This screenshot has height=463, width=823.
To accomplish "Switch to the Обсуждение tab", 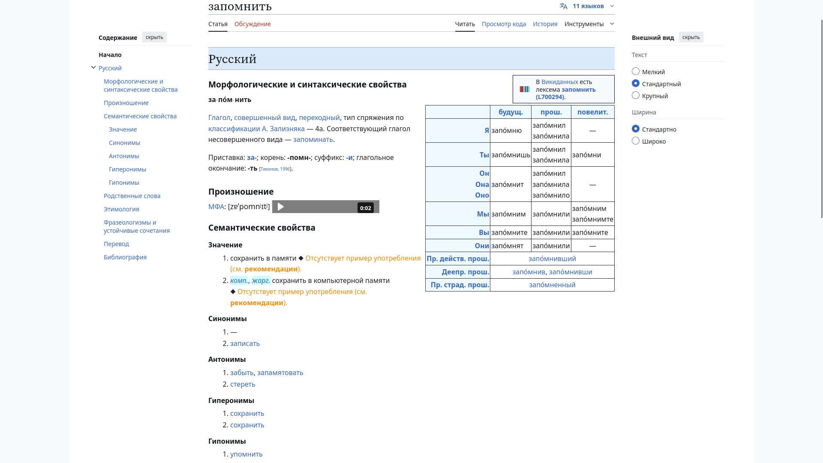I will [x=252, y=24].
